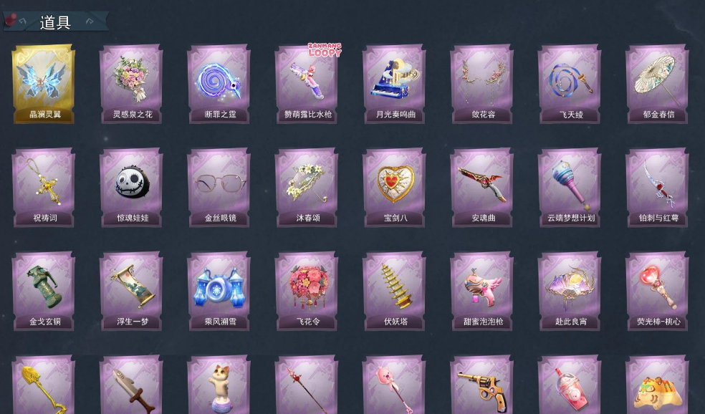Screen dimensions: 705x414
Task: Click the right arrow beside 道具
Action: pyautogui.click(x=90, y=21)
